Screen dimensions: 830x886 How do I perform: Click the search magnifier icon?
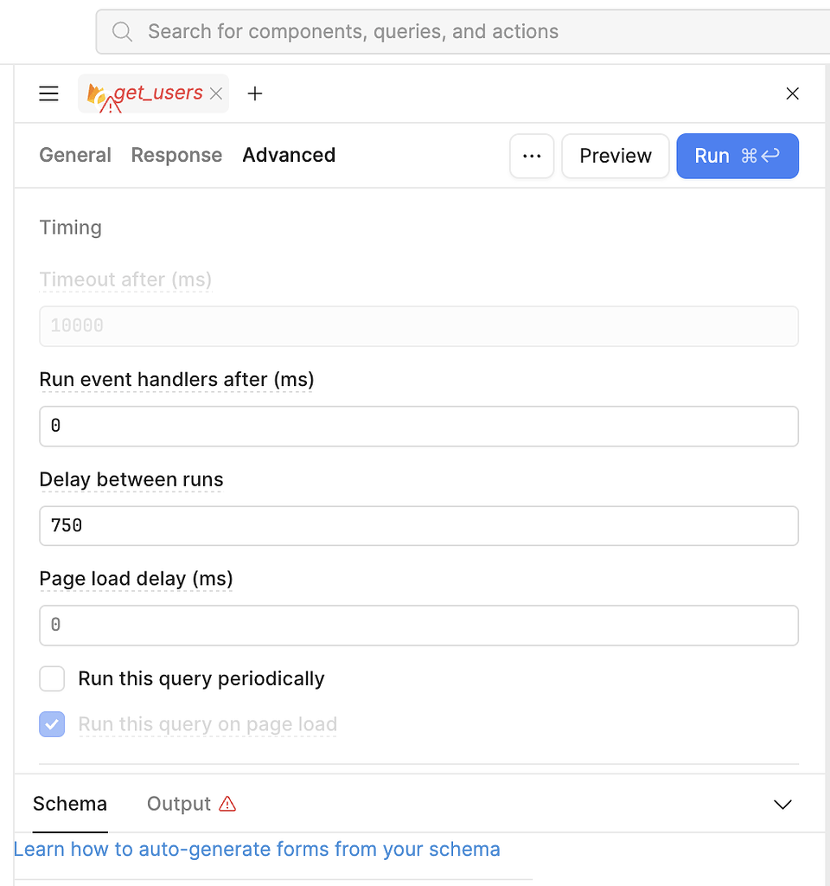[x=122, y=31]
